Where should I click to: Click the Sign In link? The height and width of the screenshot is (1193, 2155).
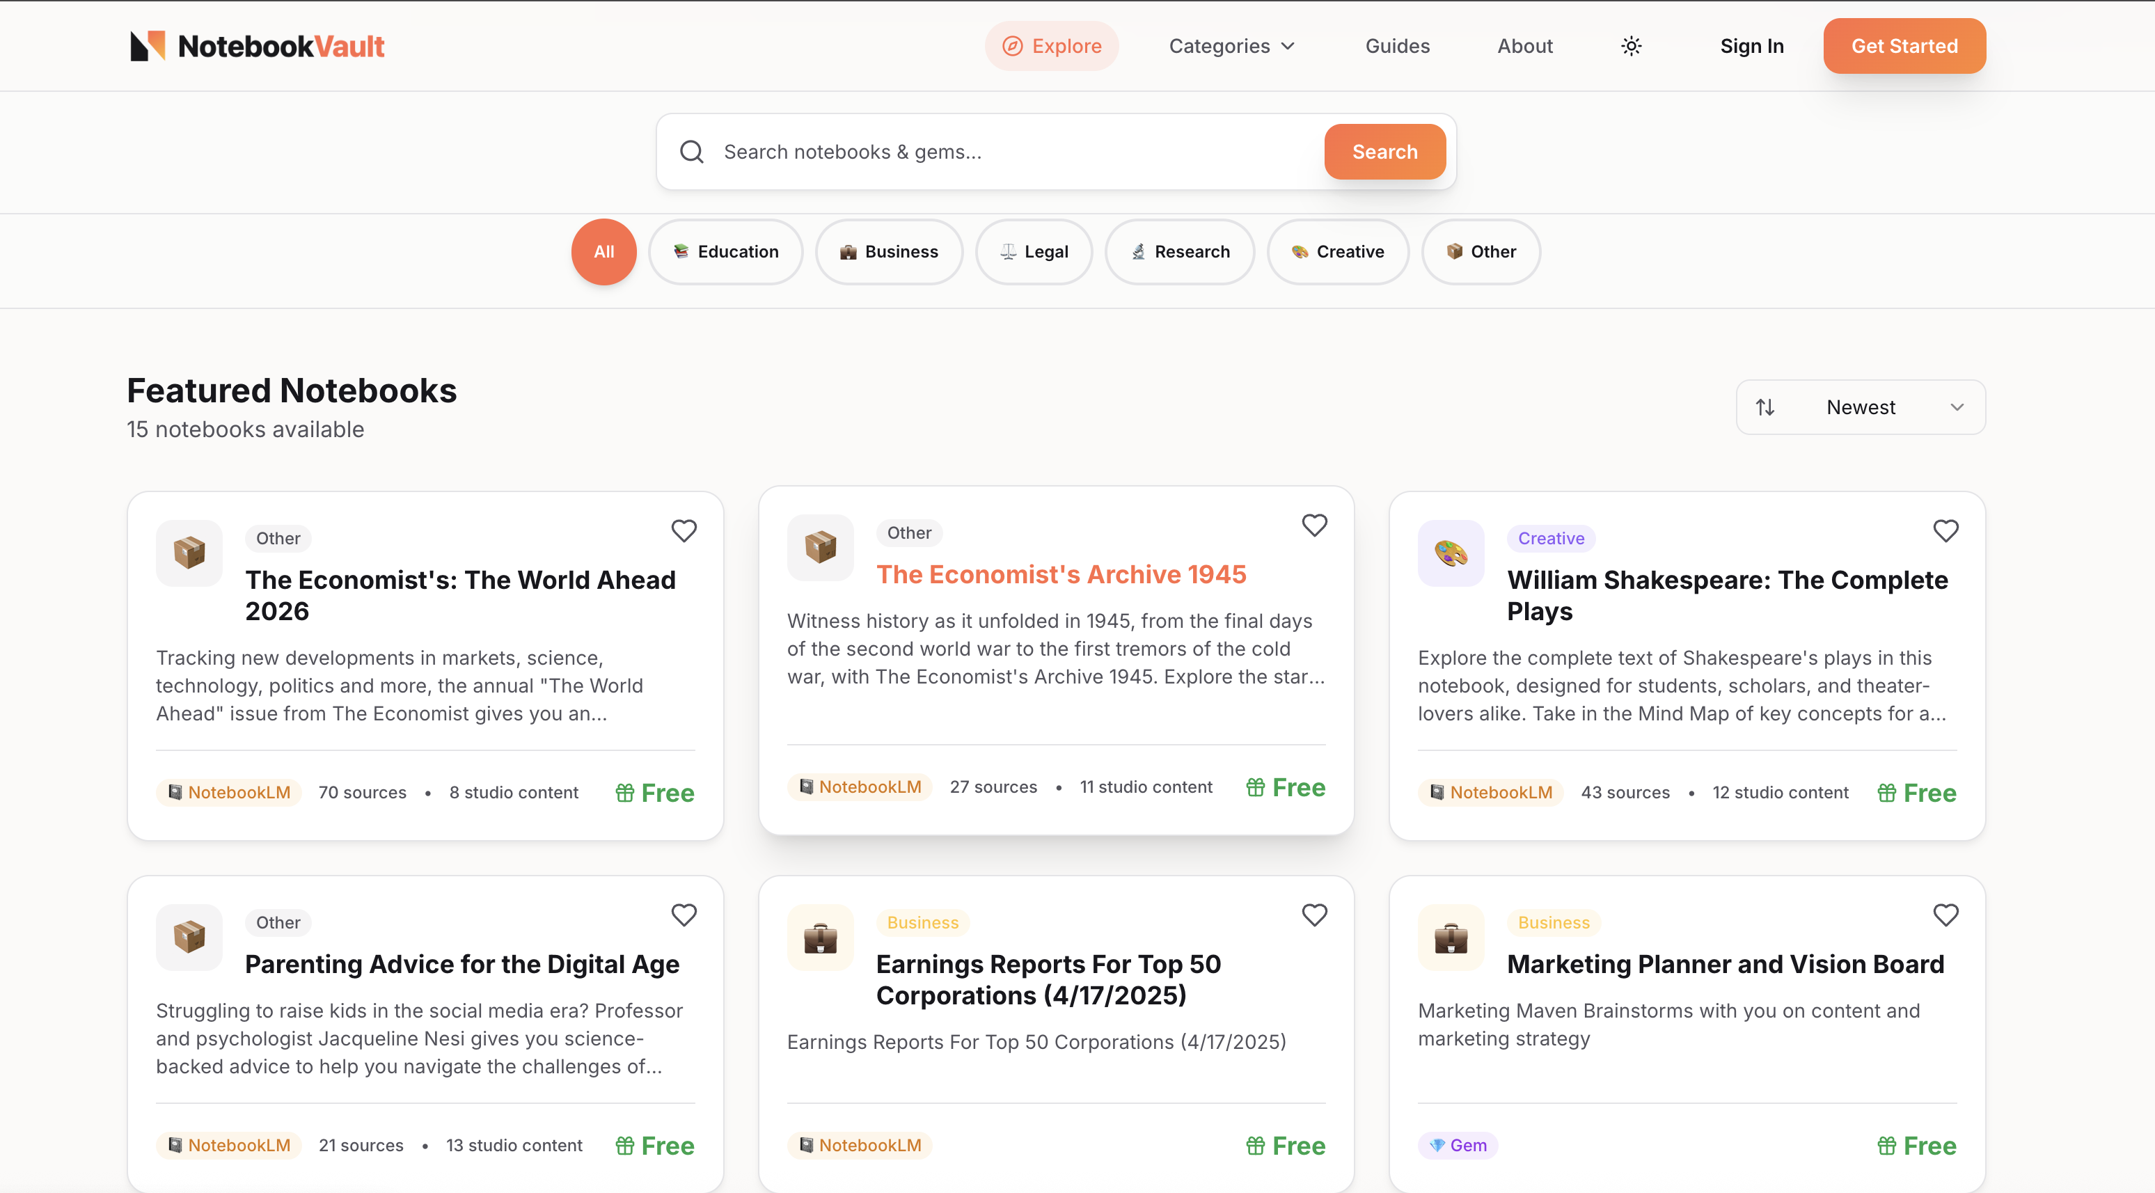coord(1752,46)
